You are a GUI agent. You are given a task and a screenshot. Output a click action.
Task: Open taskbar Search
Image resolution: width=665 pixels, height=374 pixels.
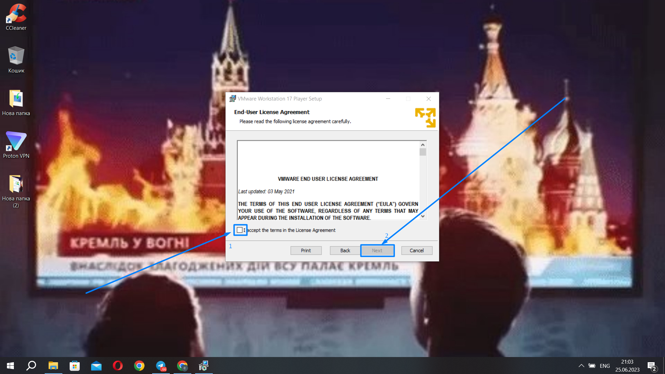point(32,366)
